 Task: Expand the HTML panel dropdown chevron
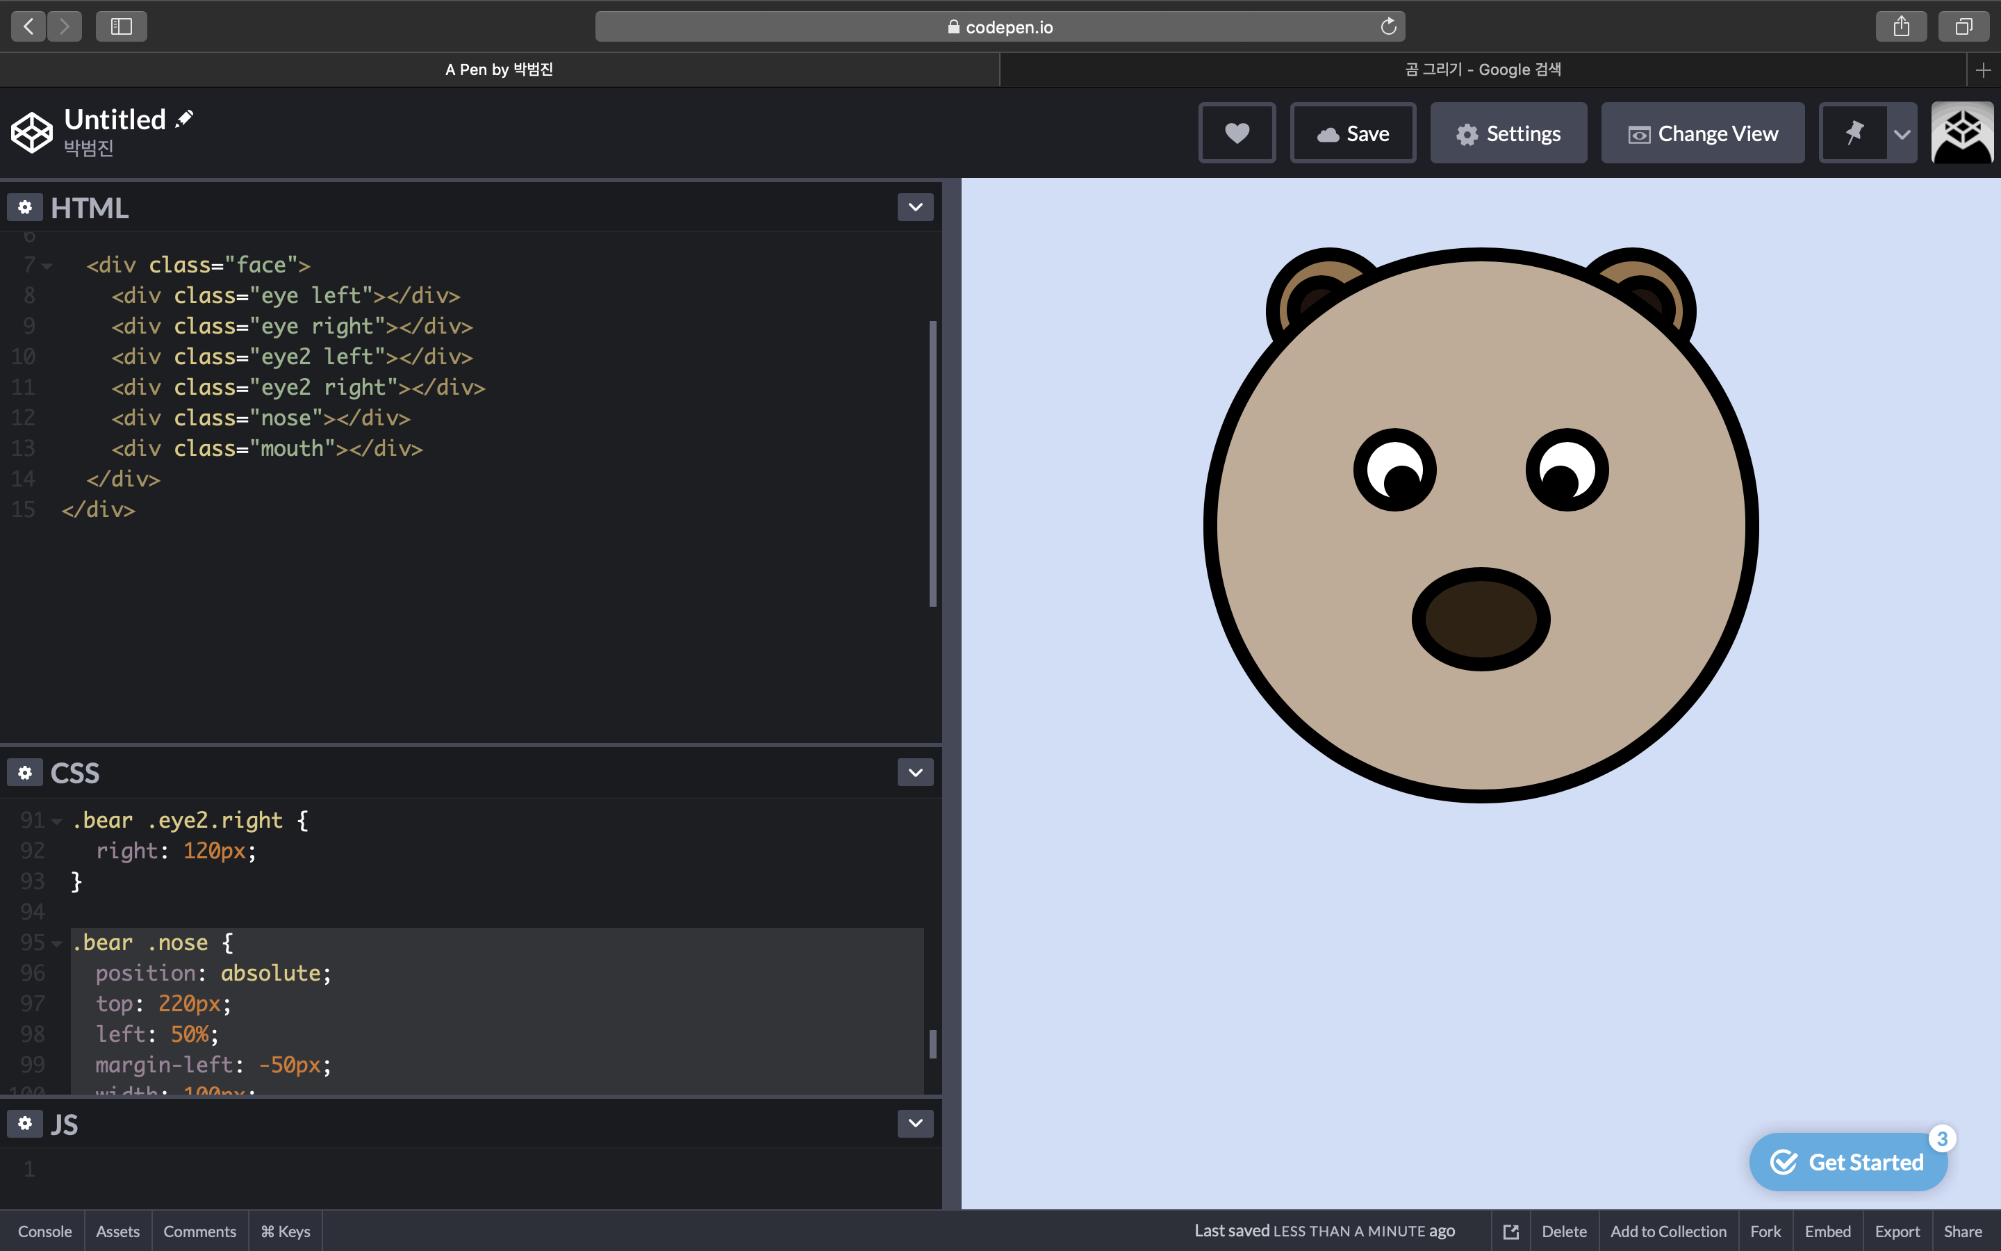[x=915, y=208]
